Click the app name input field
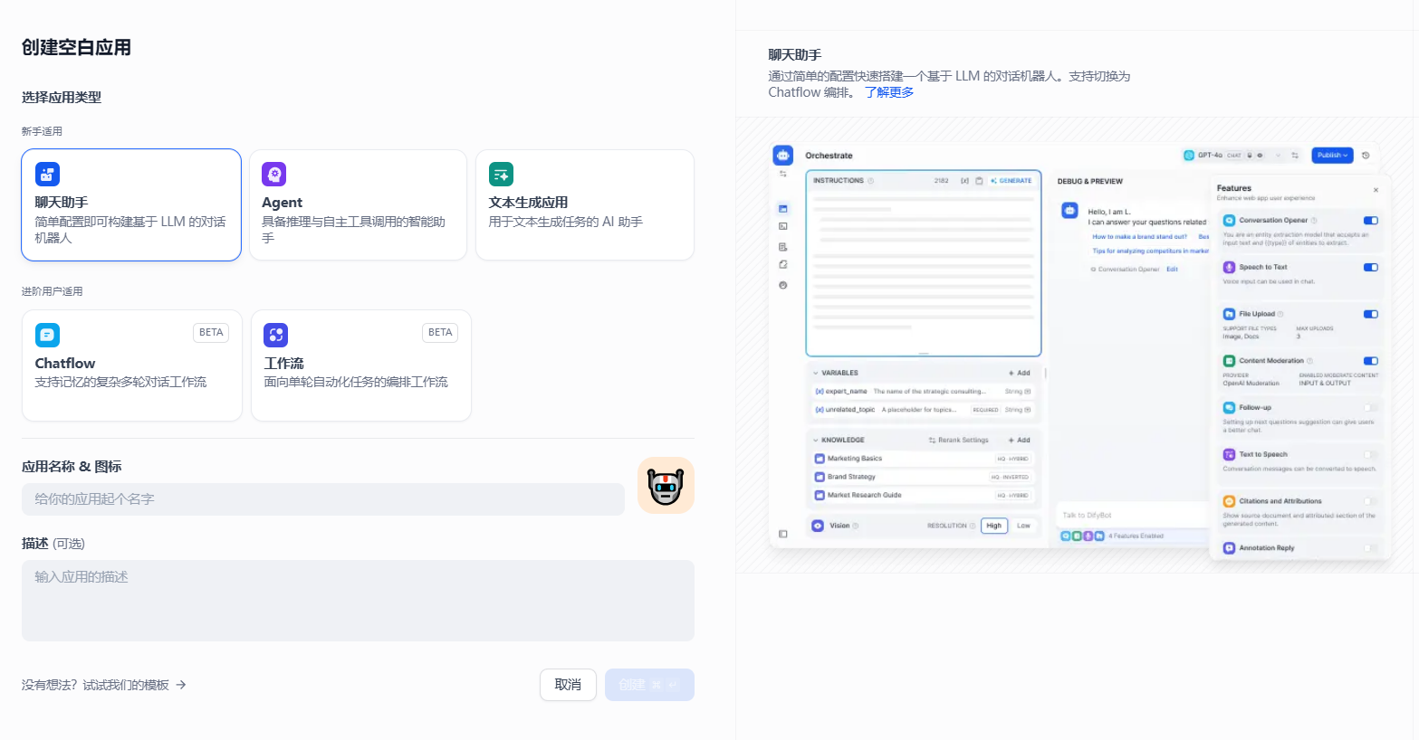The image size is (1419, 740). [x=323, y=498]
